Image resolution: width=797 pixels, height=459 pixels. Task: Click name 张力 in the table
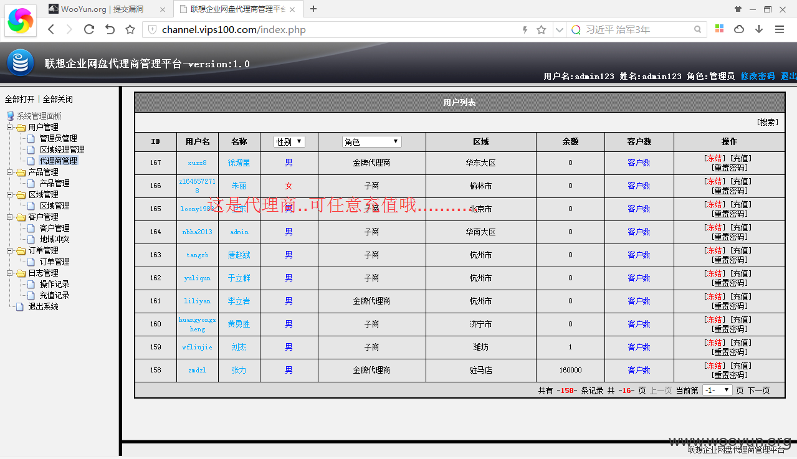point(239,370)
